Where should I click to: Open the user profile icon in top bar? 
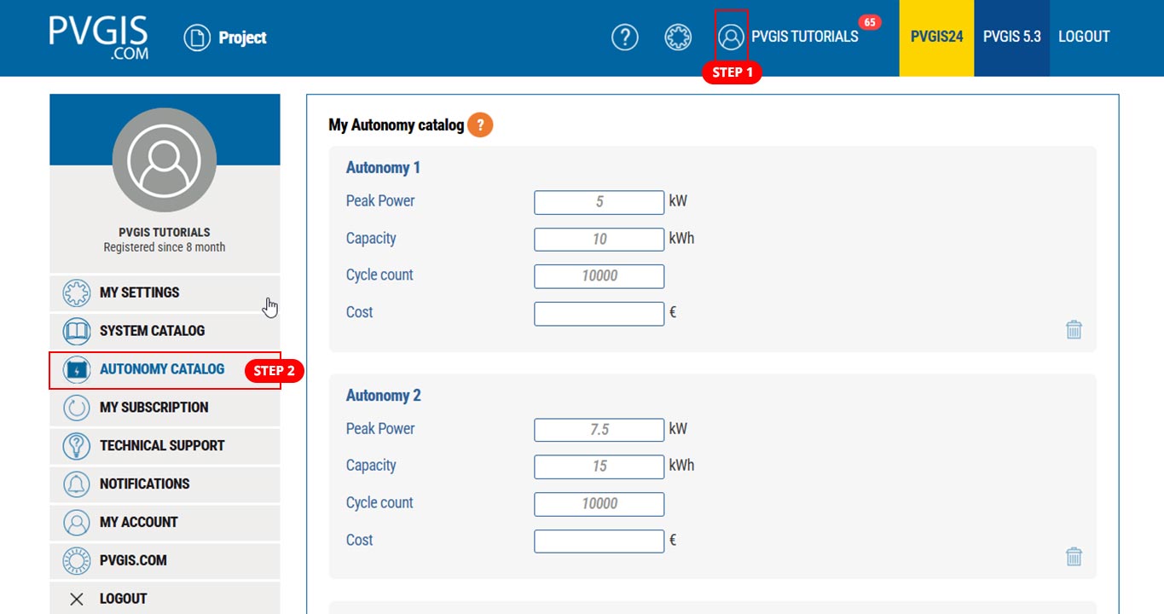pyautogui.click(x=730, y=38)
